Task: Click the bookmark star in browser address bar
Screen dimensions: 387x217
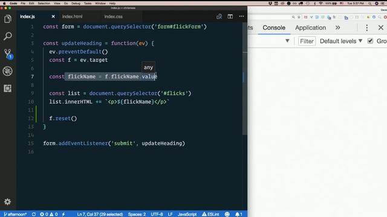Action: [x=299, y=17]
